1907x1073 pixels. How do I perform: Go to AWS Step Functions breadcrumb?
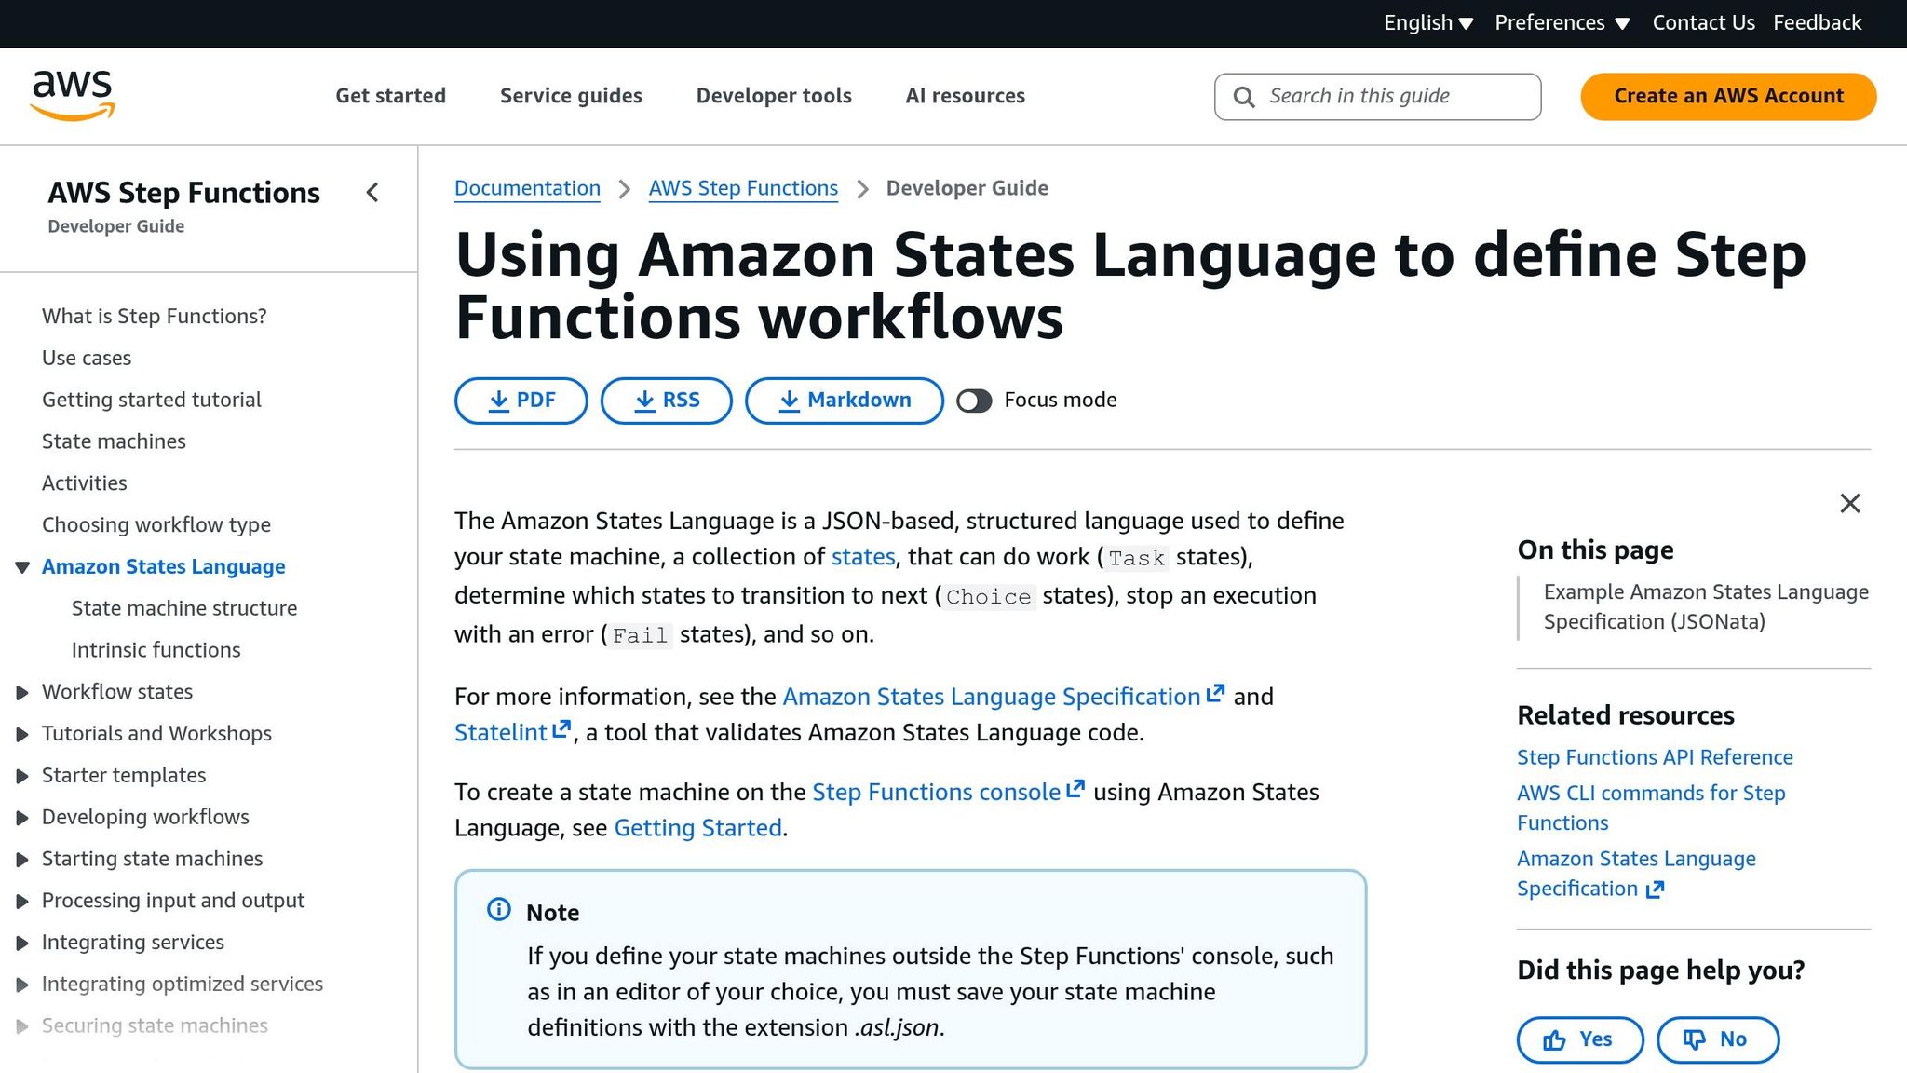click(x=743, y=188)
